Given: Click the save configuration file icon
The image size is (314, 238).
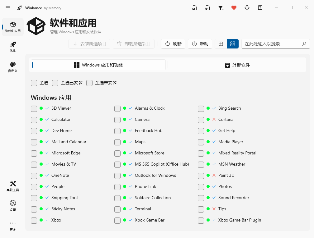Looking at the screenshot, I should 194,7.
